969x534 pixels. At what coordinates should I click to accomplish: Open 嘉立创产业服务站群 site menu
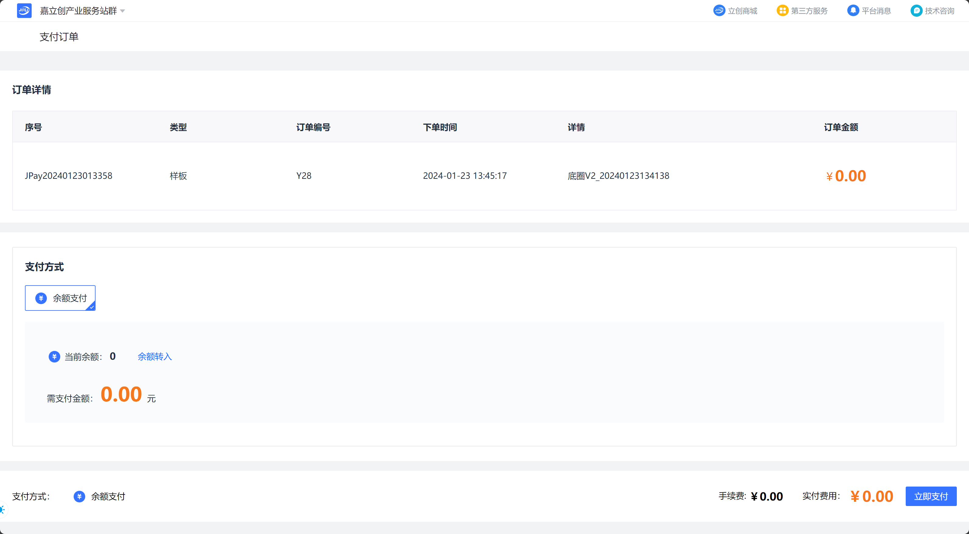point(78,11)
